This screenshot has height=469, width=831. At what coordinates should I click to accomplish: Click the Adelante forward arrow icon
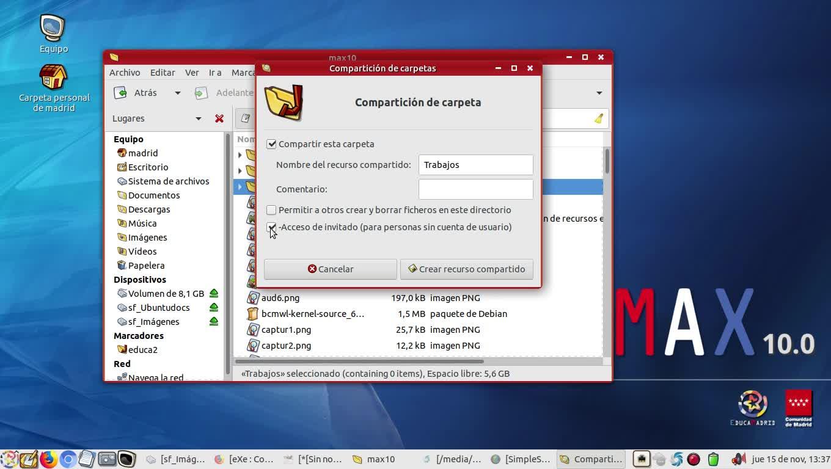tap(201, 93)
